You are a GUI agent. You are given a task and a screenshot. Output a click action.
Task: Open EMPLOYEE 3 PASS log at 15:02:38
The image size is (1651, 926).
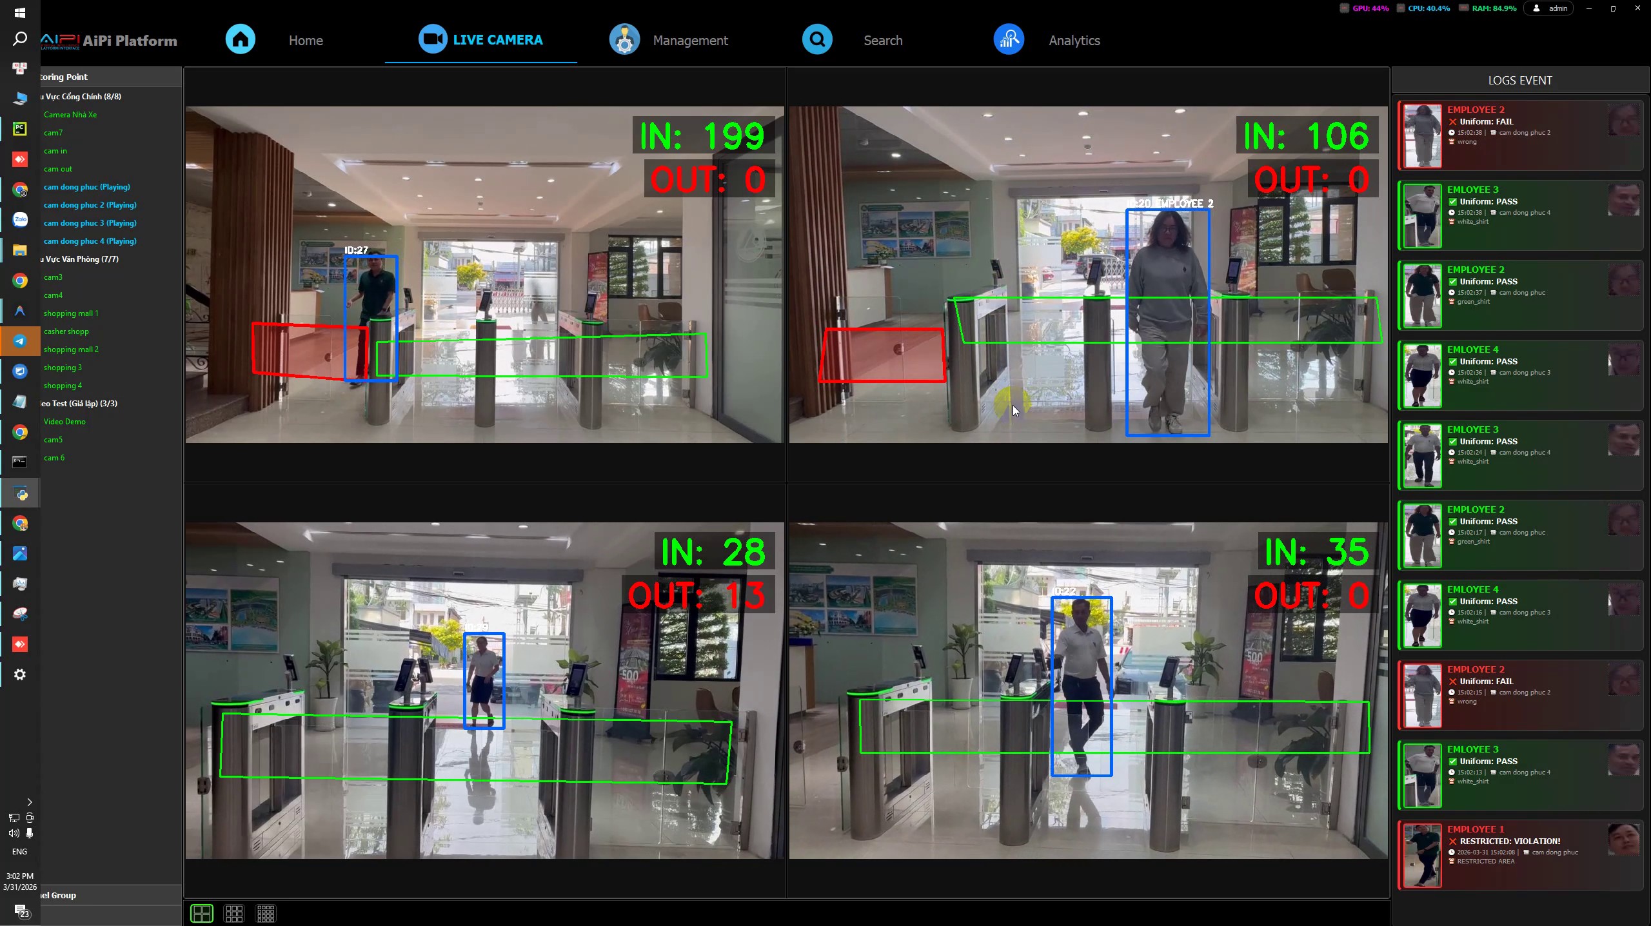tap(1521, 215)
